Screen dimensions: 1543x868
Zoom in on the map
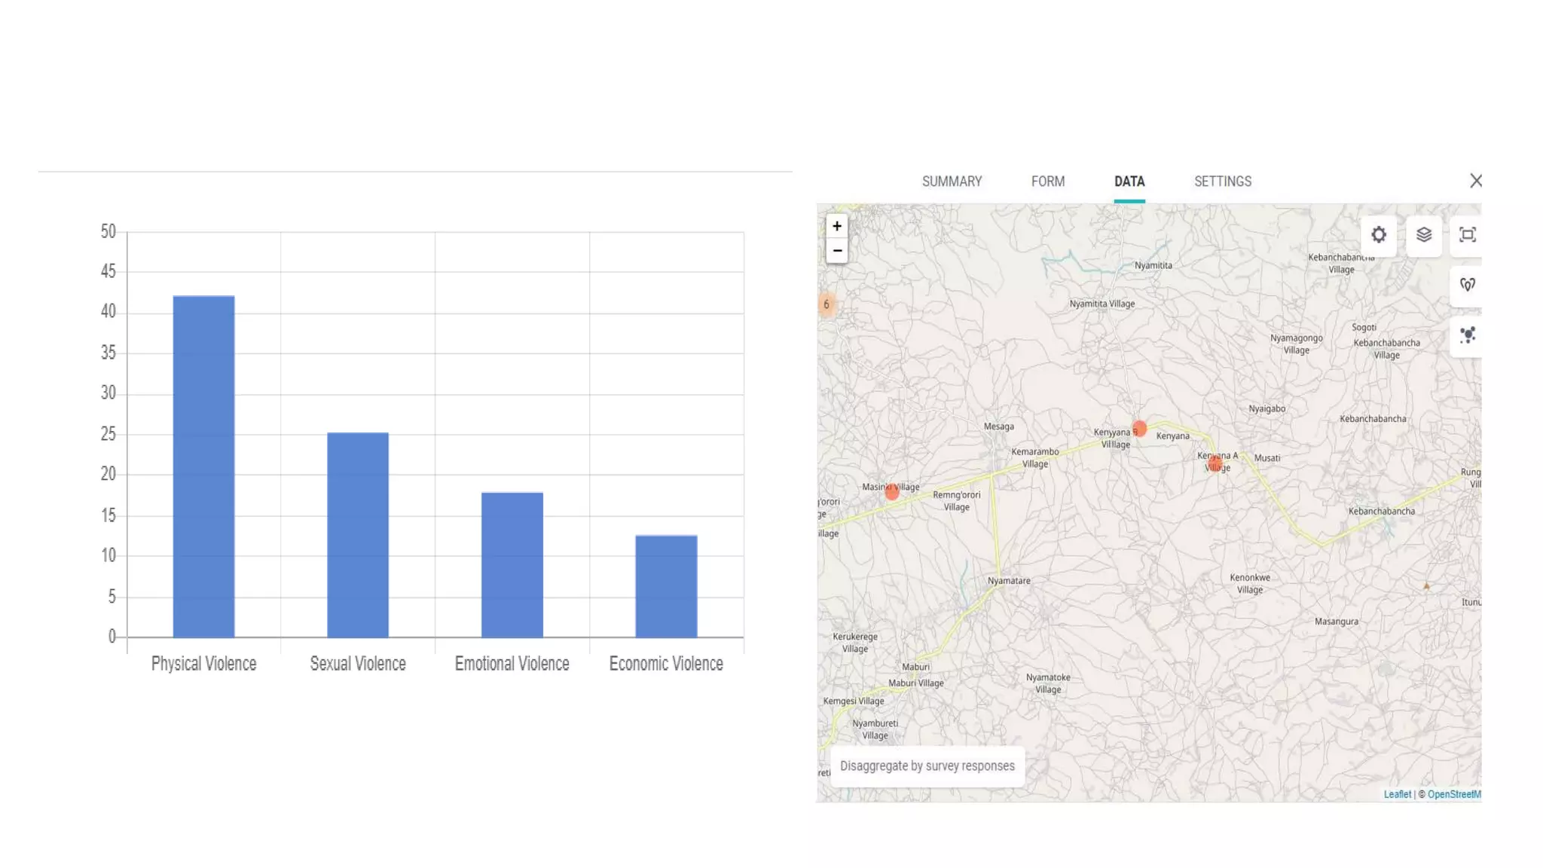(x=837, y=226)
